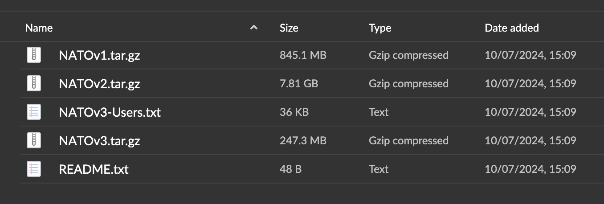Sort files by the Size column
The image size is (604, 204).
click(x=289, y=28)
